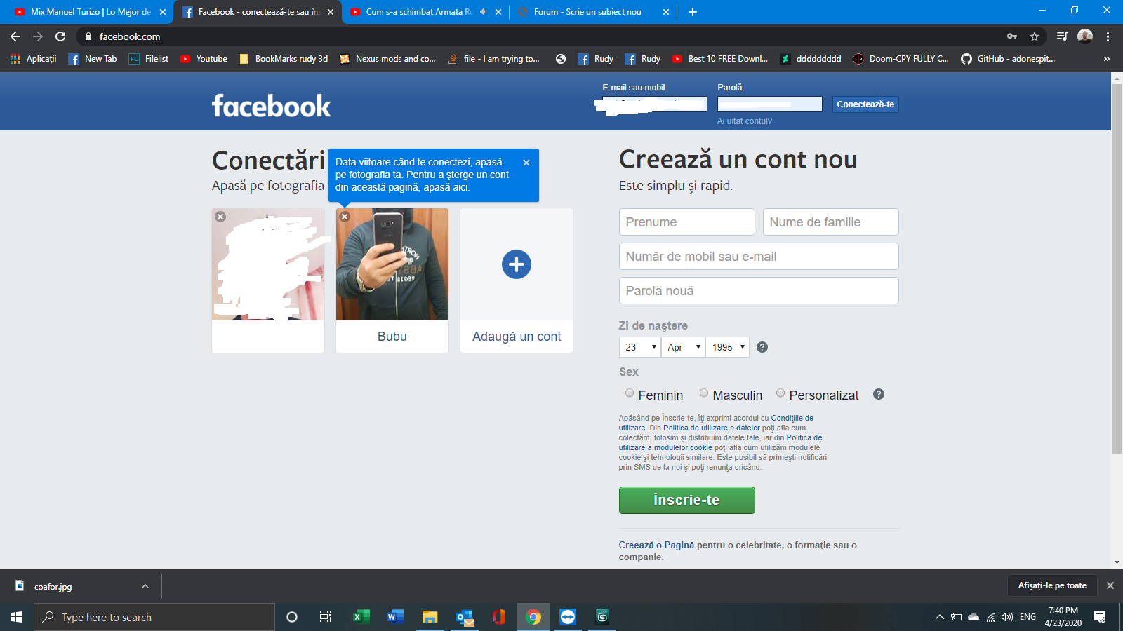This screenshot has width=1123, height=631.
Task: Click the page vertical scrollbar
Action: [x=1117, y=269]
